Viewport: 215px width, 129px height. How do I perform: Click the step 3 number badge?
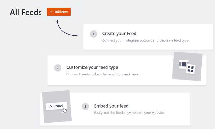(85, 106)
